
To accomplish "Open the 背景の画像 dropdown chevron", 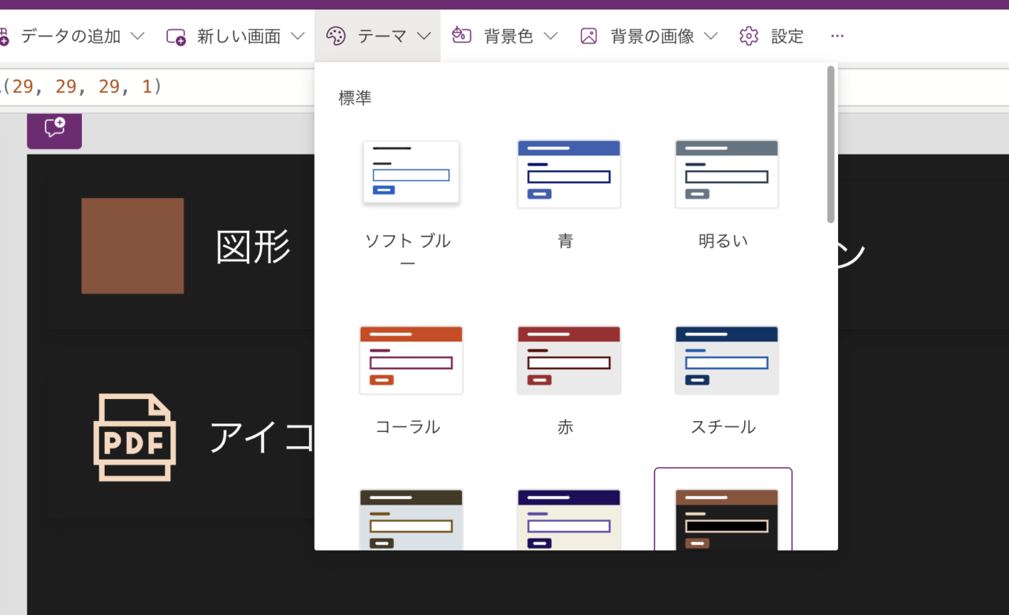I will [710, 35].
